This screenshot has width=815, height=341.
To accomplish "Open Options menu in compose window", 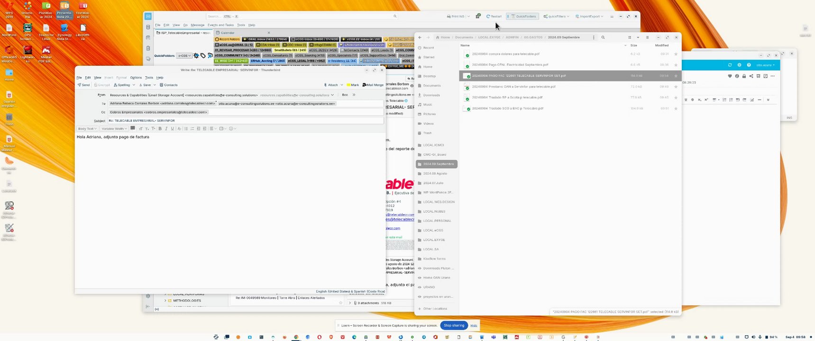I will pos(136,77).
